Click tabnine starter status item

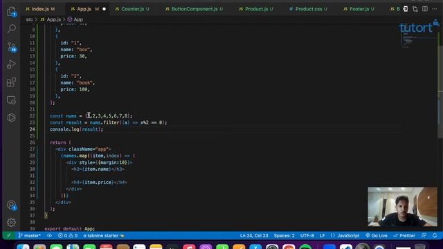(103, 235)
